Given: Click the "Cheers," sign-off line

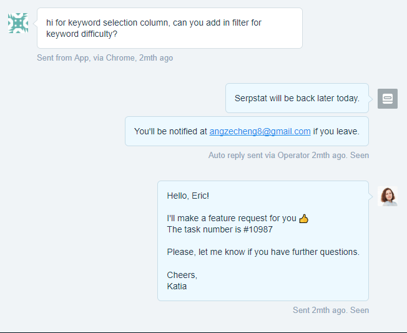Looking at the screenshot, I should click(x=182, y=275).
